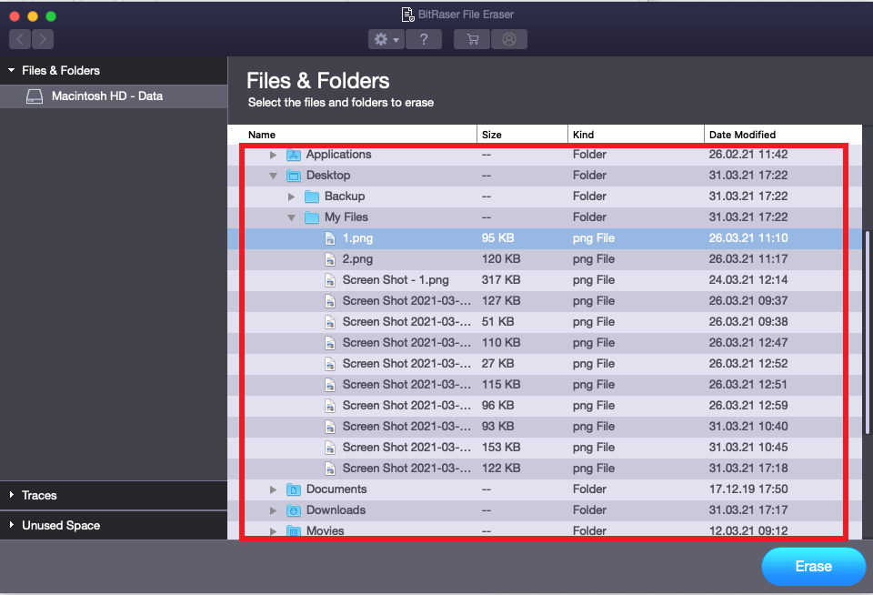873x595 pixels.
Task: Collapse the Desktop folder triangle
Action: tap(274, 176)
